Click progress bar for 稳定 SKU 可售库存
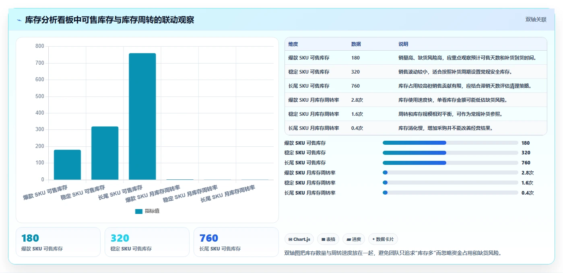This screenshot has width=563, height=273. 450,153
